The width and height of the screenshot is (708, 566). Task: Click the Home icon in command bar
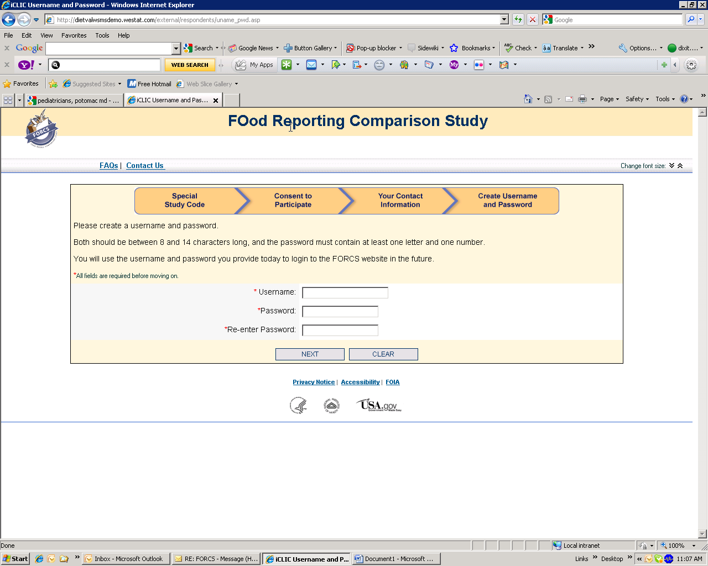click(528, 99)
